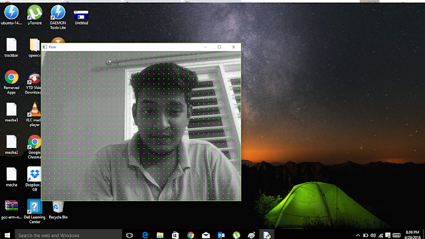425x239 pixels.
Task: Open Microsoft Edge from the taskbar
Action: pos(145,235)
